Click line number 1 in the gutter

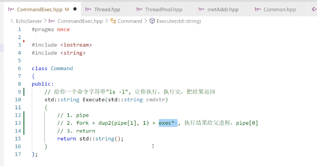point(19,30)
